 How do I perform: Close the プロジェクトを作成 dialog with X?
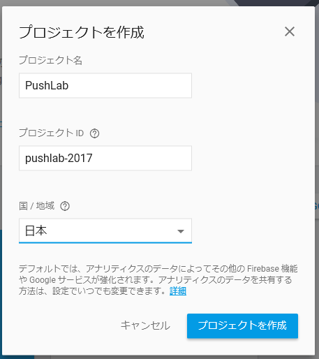click(290, 31)
